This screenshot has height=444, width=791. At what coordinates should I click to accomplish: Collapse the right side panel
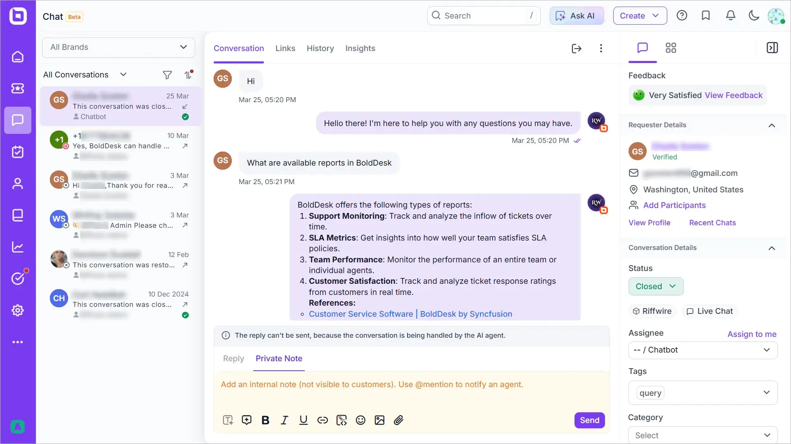(772, 48)
